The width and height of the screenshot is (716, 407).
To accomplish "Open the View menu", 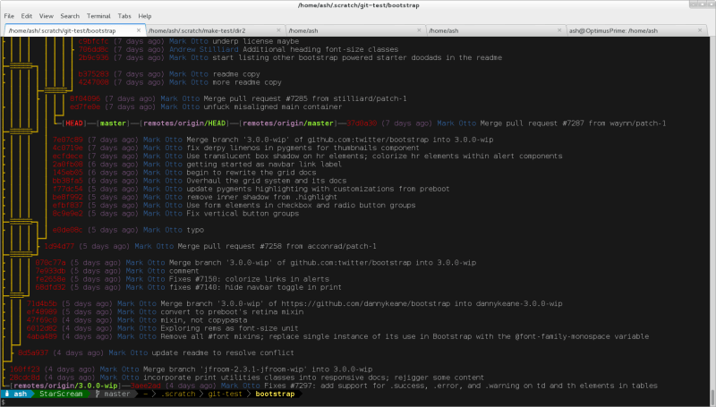I will [47, 16].
